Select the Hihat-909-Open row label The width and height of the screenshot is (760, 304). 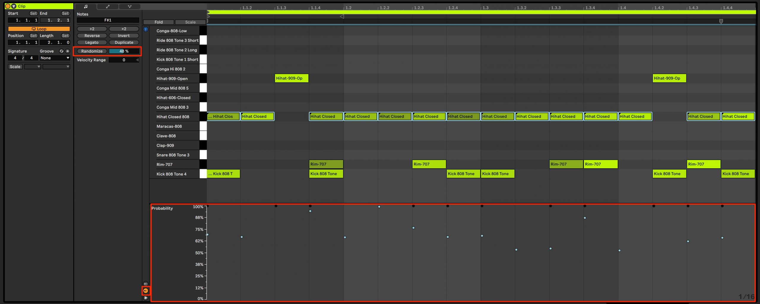click(x=178, y=79)
